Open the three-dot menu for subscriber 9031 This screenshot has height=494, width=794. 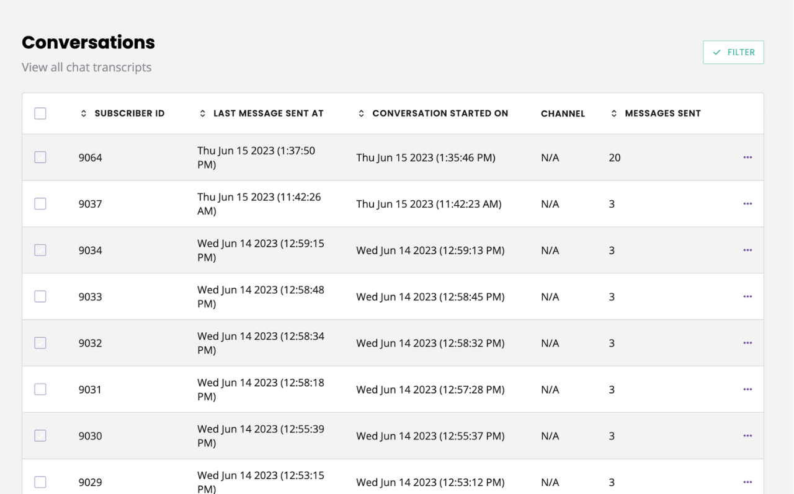click(x=747, y=389)
